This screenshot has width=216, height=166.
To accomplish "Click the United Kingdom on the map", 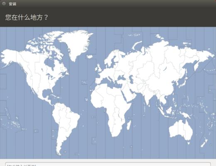I will tap(98, 68).
